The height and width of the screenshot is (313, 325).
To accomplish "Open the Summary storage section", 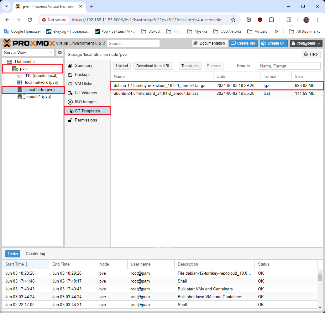I will [83, 65].
